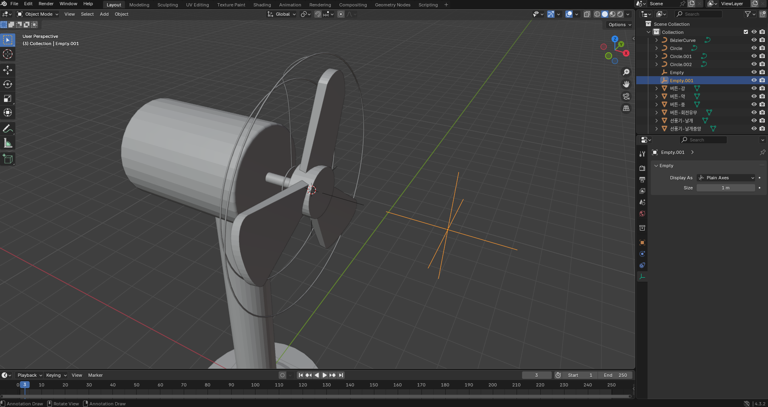Open the timeline Marker menu

95,375
